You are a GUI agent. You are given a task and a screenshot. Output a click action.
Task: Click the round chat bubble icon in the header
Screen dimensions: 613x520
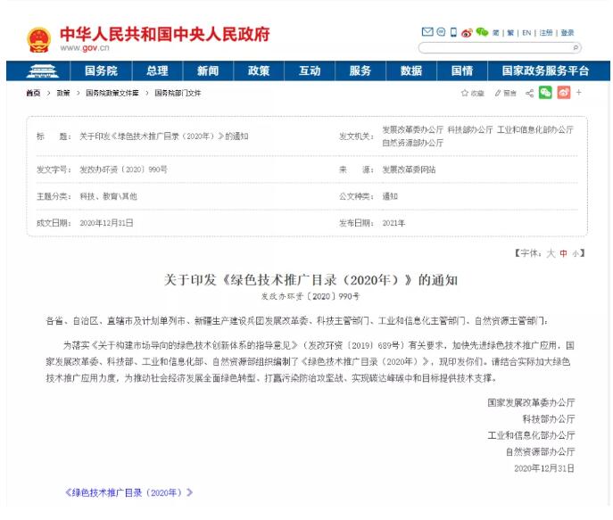click(x=441, y=31)
